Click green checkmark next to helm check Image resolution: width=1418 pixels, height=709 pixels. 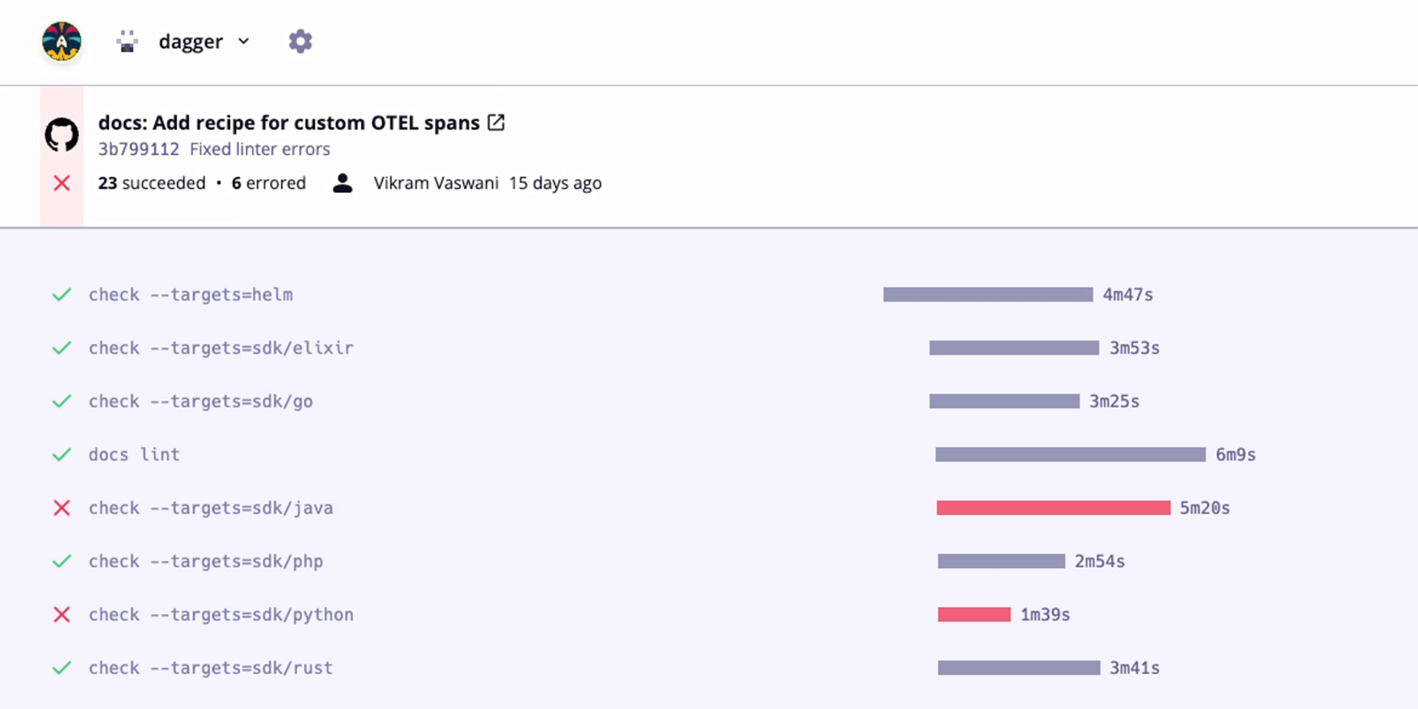(x=61, y=294)
